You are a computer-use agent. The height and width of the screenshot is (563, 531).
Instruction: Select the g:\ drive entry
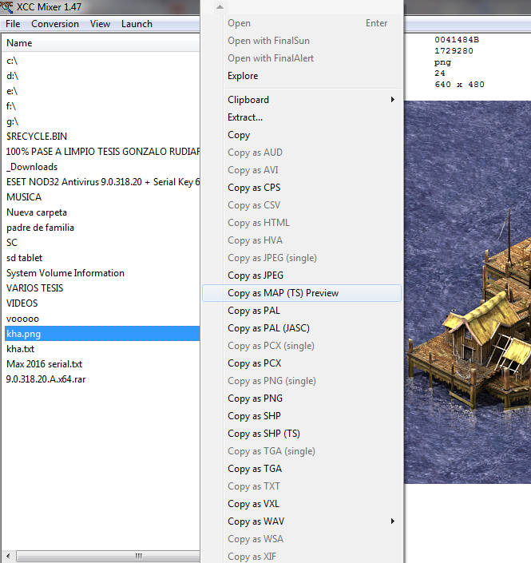coord(12,121)
